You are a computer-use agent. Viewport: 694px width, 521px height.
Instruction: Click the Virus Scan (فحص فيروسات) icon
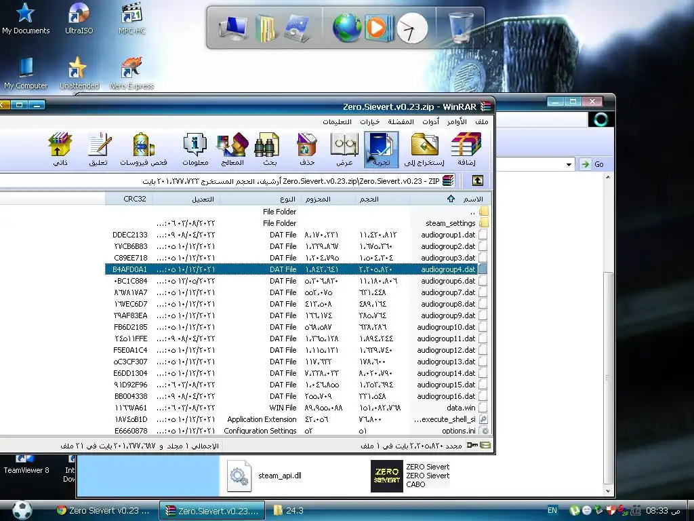point(144,150)
